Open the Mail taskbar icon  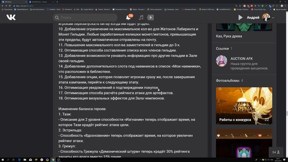click(x=30, y=160)
